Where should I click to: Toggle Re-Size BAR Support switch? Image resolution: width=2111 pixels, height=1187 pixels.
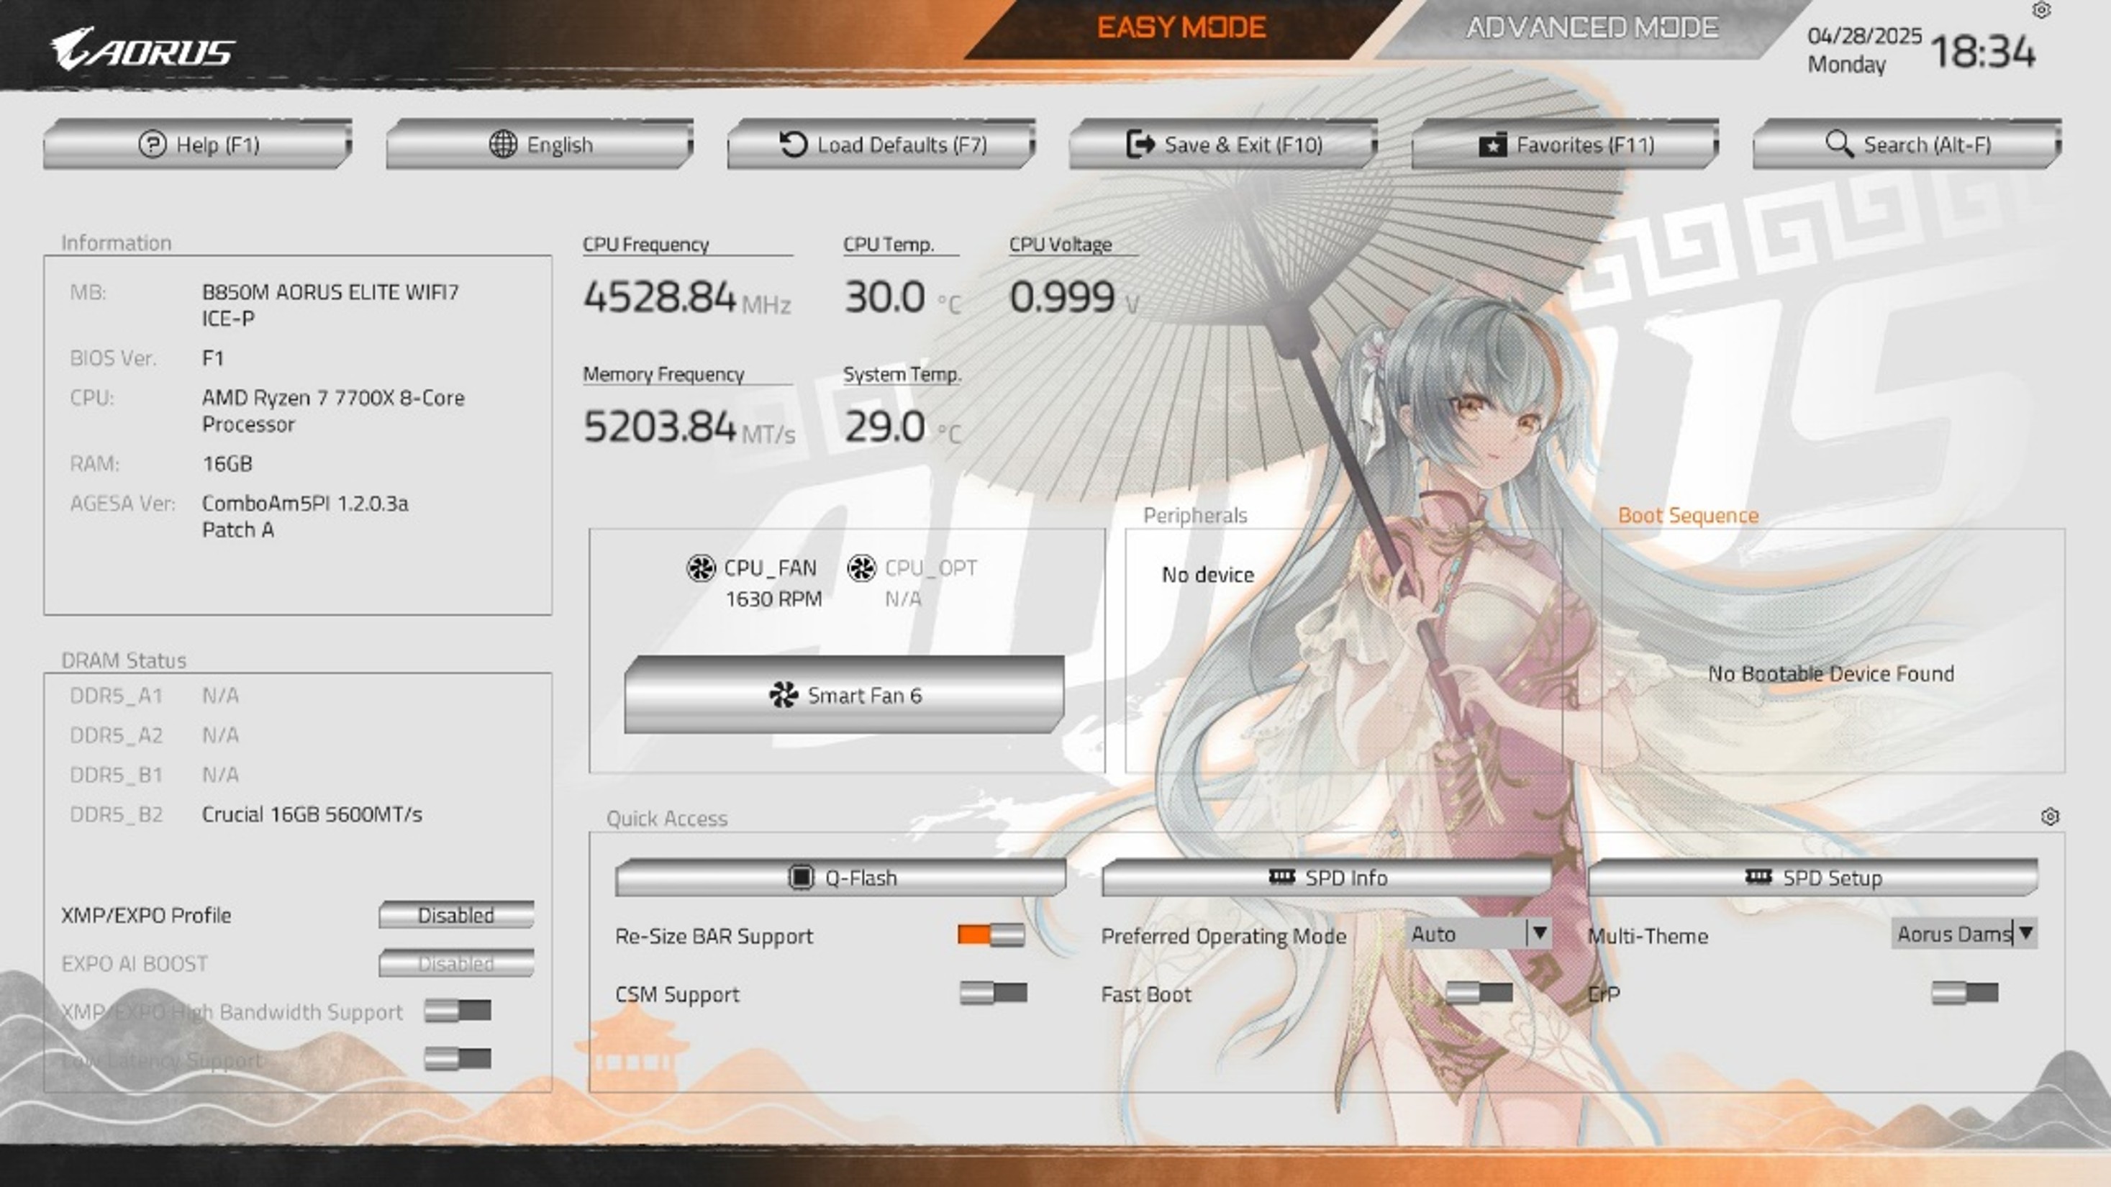[991, 934]
